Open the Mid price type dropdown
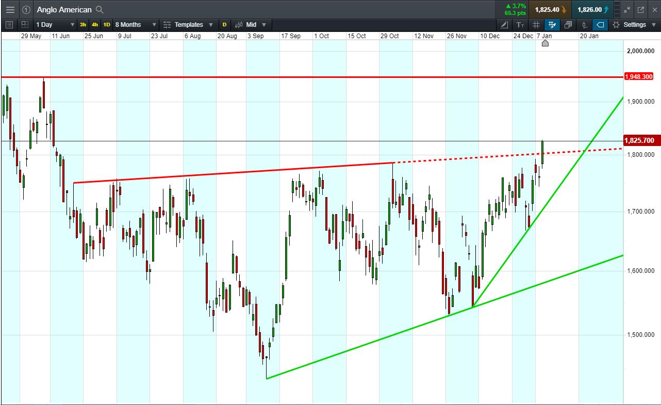Viewport: 661px width, 405px height. point(251,25)
